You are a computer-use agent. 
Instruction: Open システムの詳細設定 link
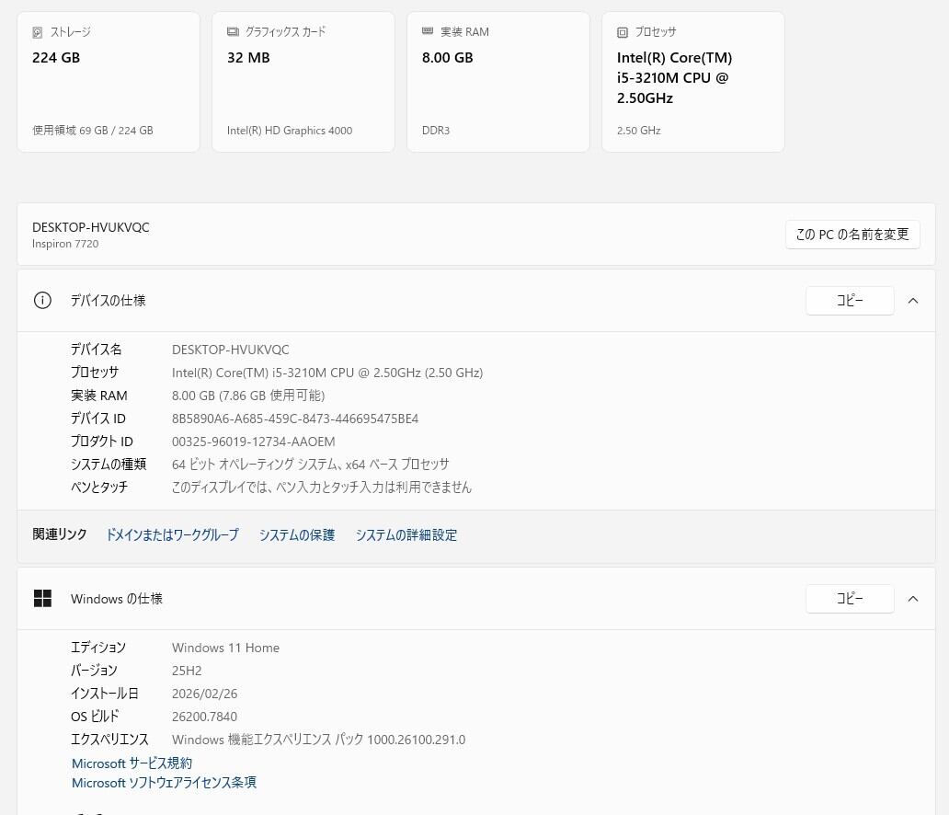tap(406, 535)
